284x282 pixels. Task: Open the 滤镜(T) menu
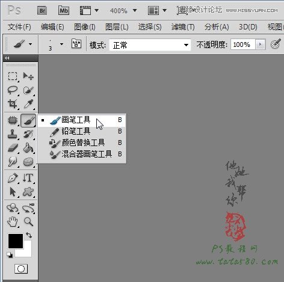click(183, 27)
